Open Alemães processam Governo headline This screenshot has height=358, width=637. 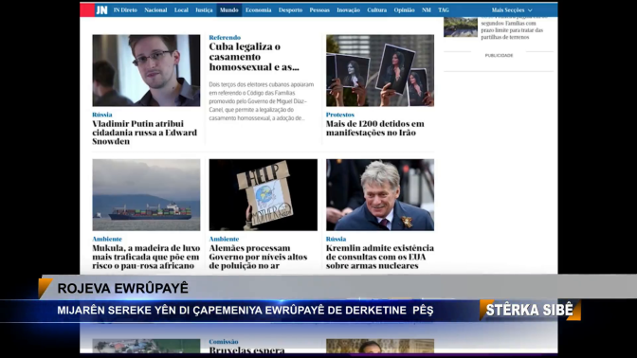point(259,257)
